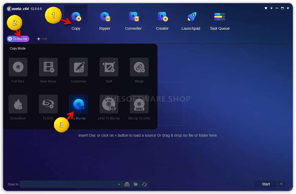This screenshot has height=194, width=296.
Task: Click the refresh icon near Save to
Action: tap(144, 184)
